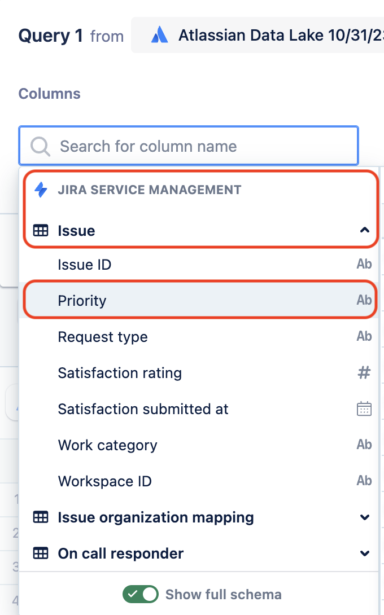The image size is (384, 615).
Task: Click the Ab type icon next to Priority
Action: pyautogui.click(x=364, y=300)
